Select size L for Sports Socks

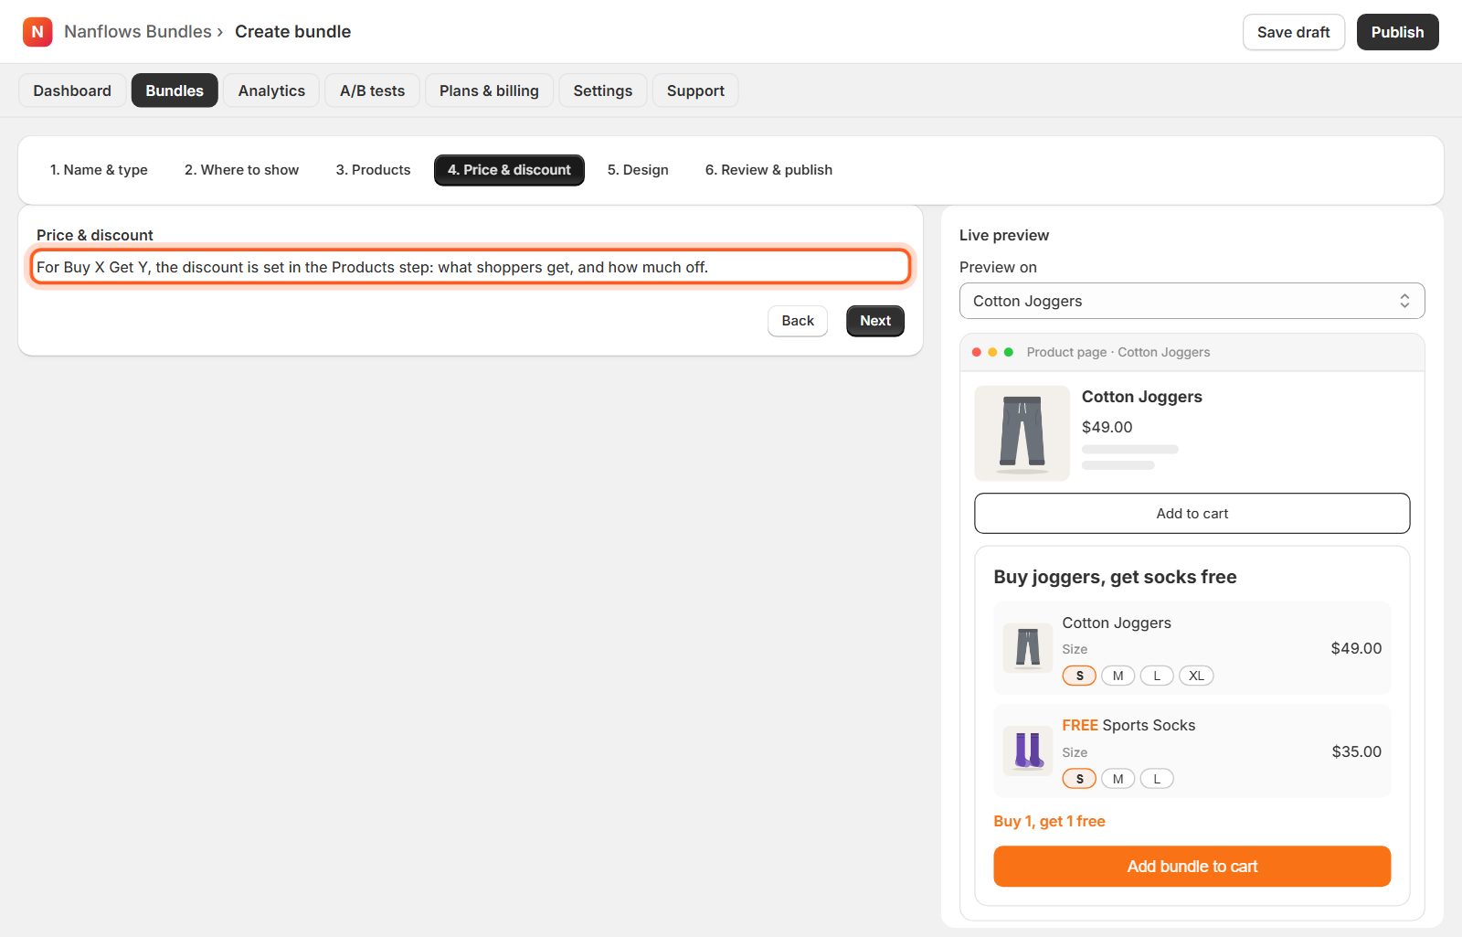tap(1157, 779)
